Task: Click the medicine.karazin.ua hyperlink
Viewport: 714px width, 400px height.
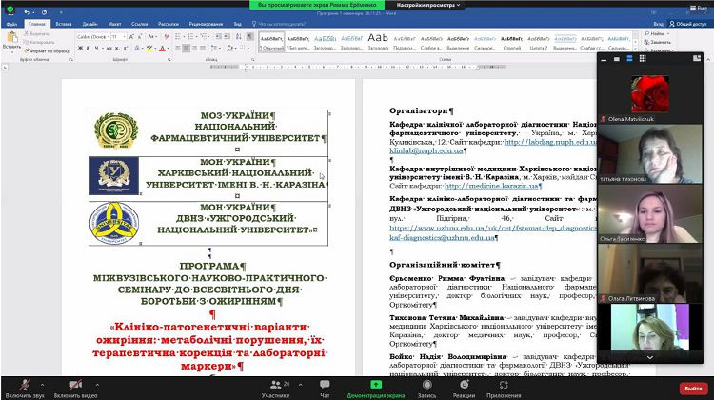Action: (x=492, y=186)
